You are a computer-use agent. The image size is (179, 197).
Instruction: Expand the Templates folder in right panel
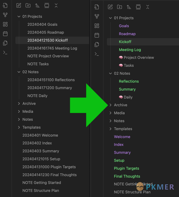[x=110, y=129]
